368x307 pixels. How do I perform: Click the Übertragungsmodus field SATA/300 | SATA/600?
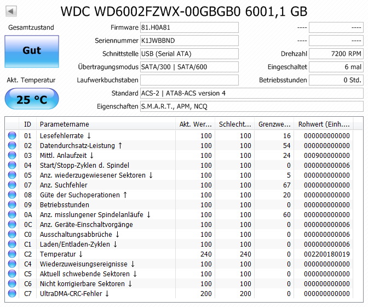(x=189, y=67)
